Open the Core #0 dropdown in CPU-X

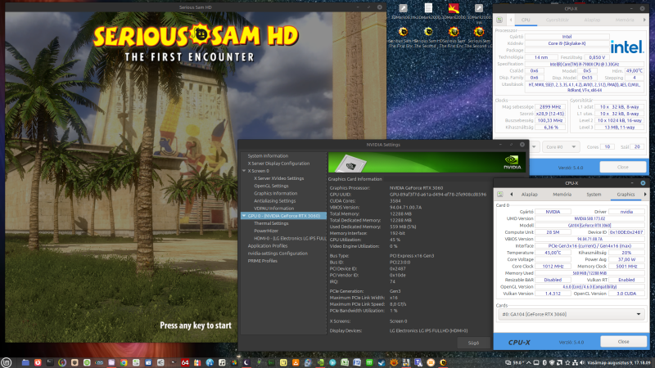tap(561, 147)
